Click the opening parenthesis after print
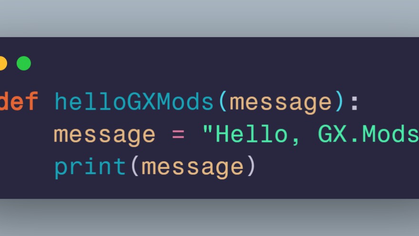 [135, 166]
